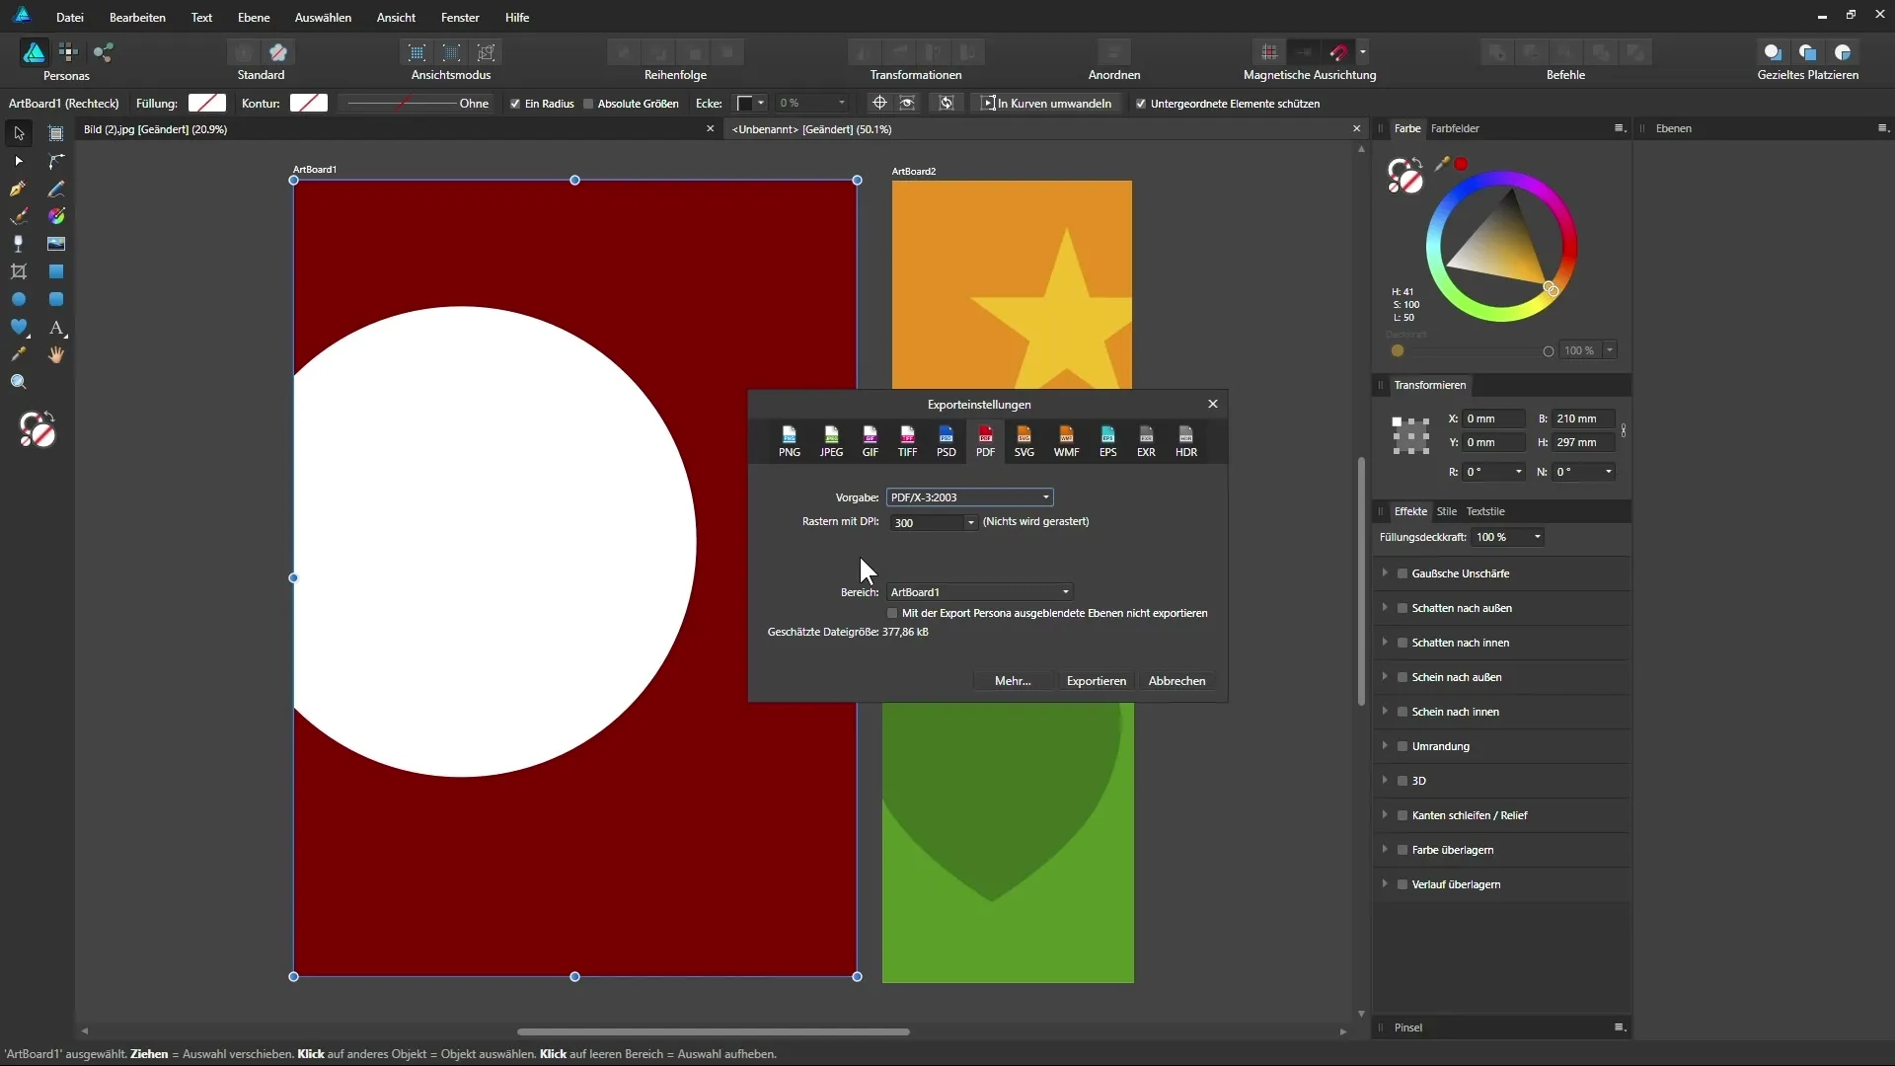Select the Artistic Text tool
The width and height of the screenshot is (1895, 1066).
pos(56,327)
